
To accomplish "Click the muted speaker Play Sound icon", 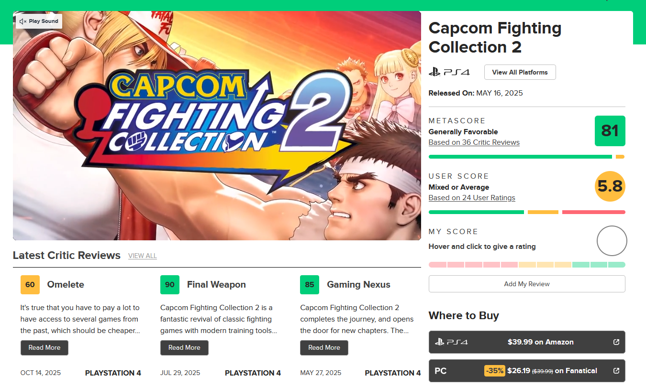I will coord(23,21).
